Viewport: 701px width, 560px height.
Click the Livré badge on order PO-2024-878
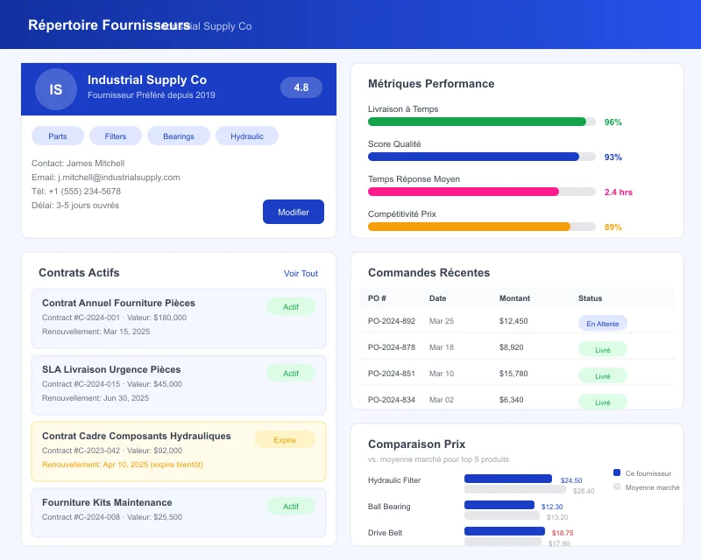602,349
